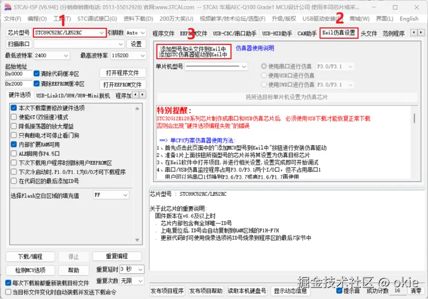428x299 pixels.
Task: Check 在代码区的最后添加ID号 option
Action: [x=13, y=181]
